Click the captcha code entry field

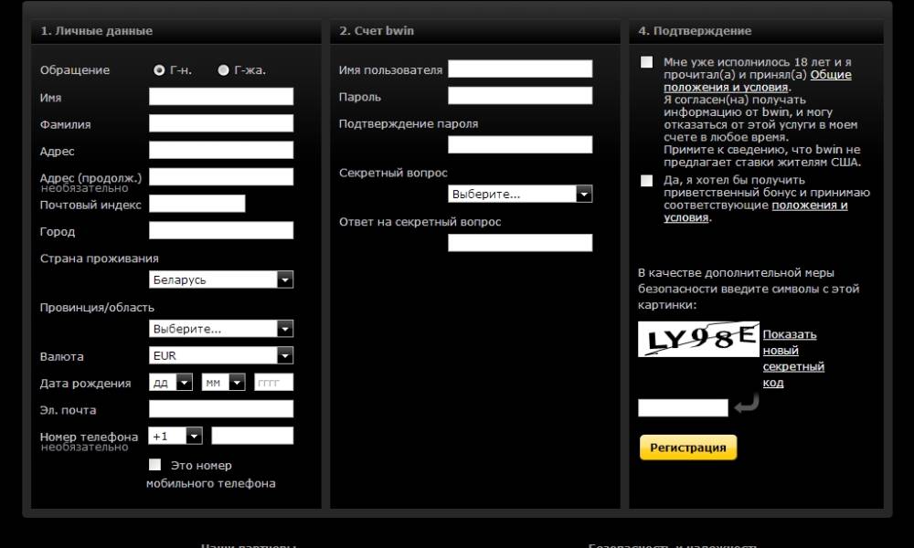pos(683,407)
